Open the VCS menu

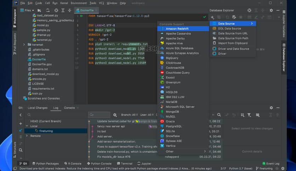point(101,3)
